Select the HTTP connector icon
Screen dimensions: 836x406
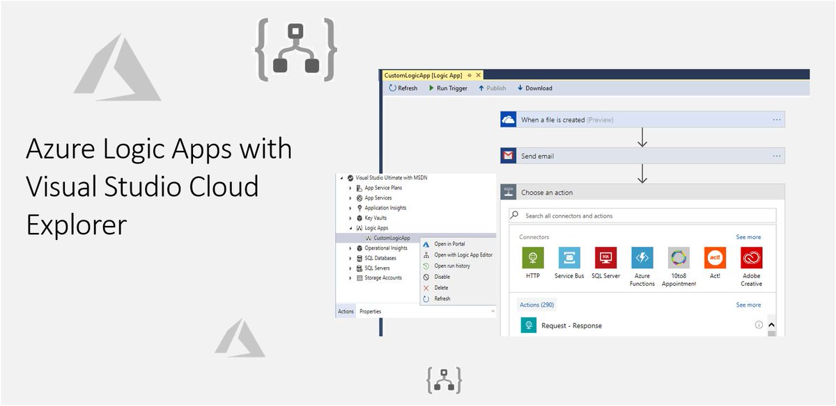pos(533,258)
